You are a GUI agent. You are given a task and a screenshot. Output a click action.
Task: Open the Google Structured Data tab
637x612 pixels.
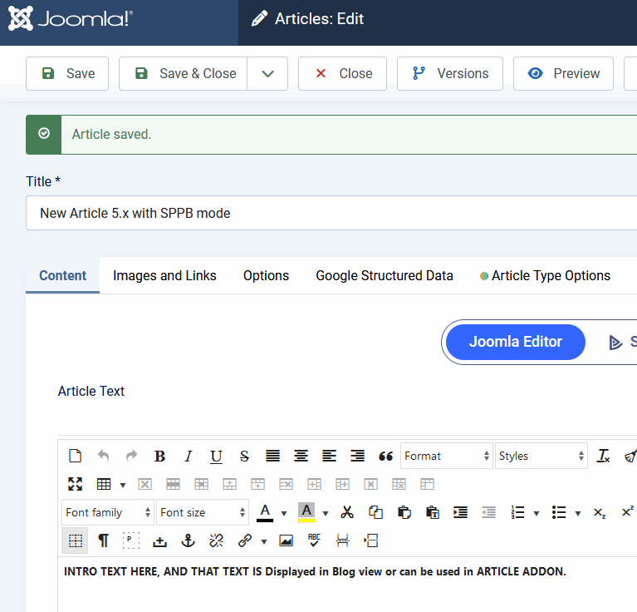tap(385, 275)
